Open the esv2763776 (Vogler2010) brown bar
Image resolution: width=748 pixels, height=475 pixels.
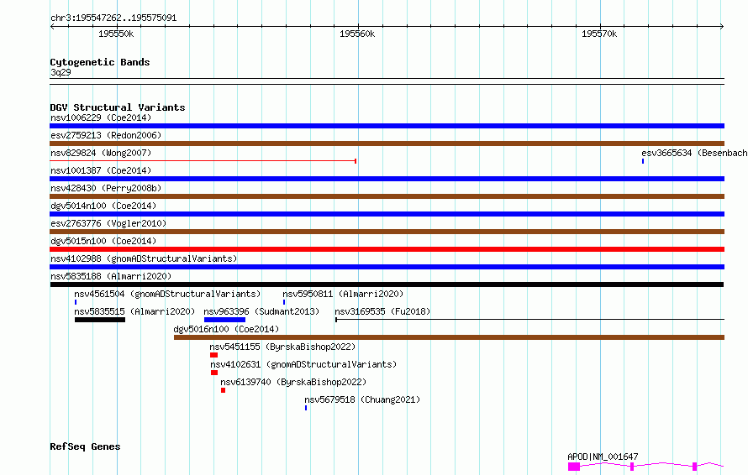click(387, 232)
